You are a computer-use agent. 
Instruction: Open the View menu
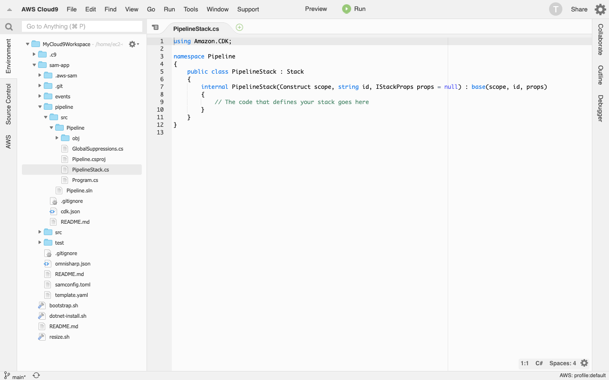(x=132, y=9)
